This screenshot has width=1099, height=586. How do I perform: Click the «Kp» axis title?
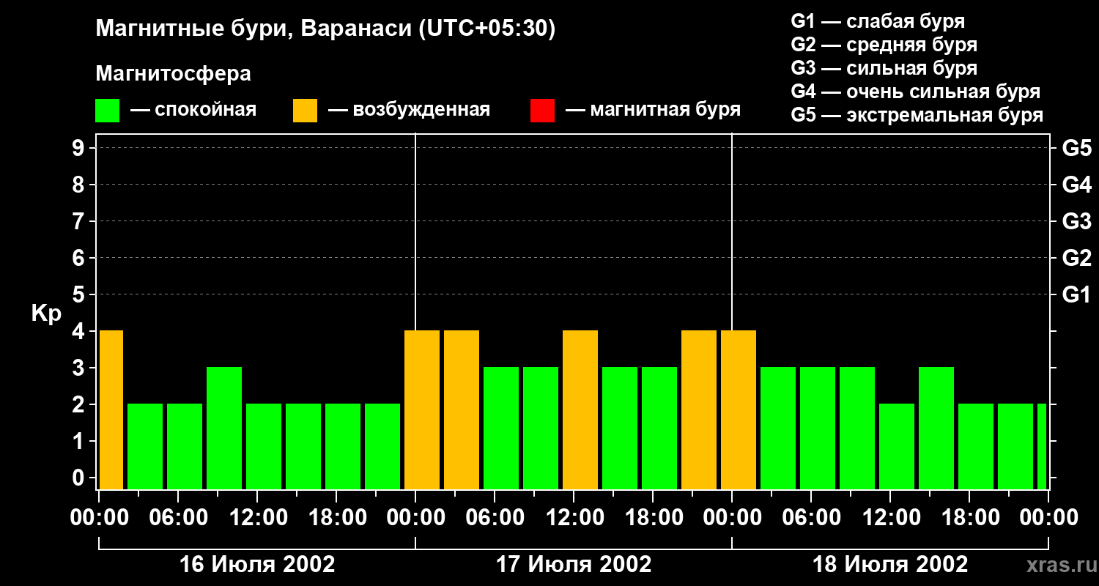coord(46,314)
